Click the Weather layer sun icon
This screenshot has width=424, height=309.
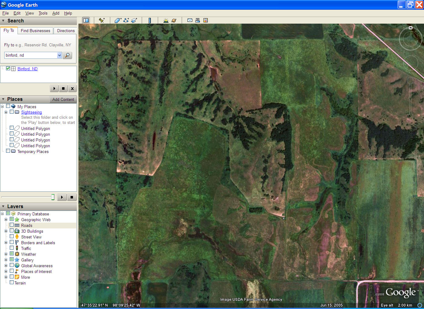coord(17,254)
